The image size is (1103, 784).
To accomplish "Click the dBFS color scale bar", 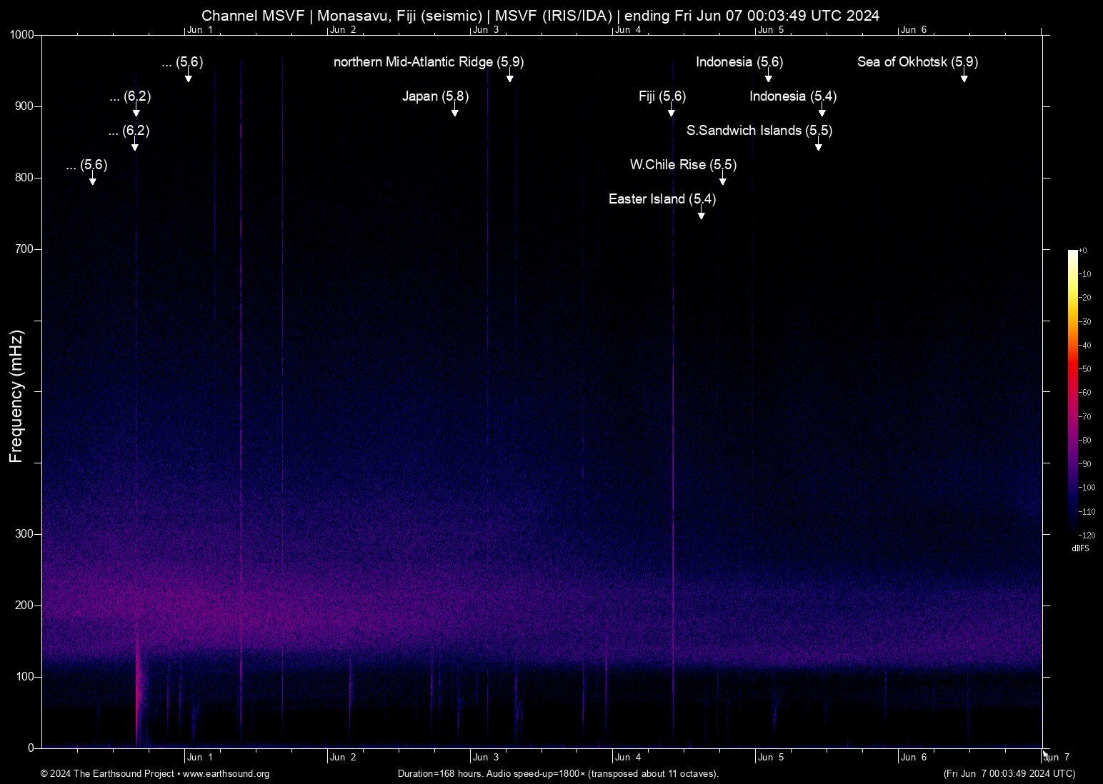I will click(x=1072, y=391).
